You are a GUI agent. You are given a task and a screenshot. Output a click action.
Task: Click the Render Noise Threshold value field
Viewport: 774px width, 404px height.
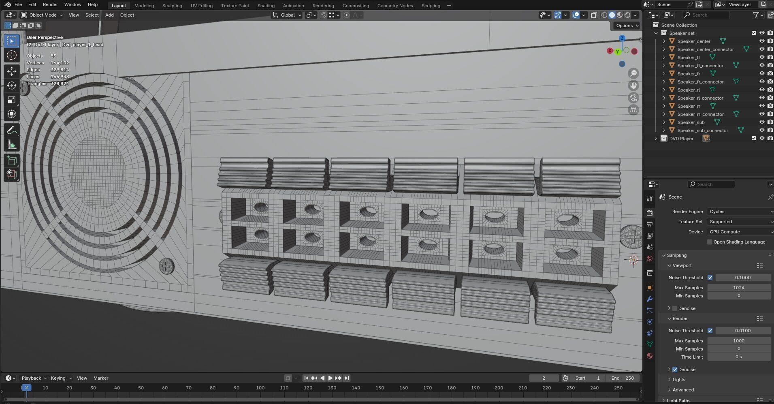click(x=743, y=331)
